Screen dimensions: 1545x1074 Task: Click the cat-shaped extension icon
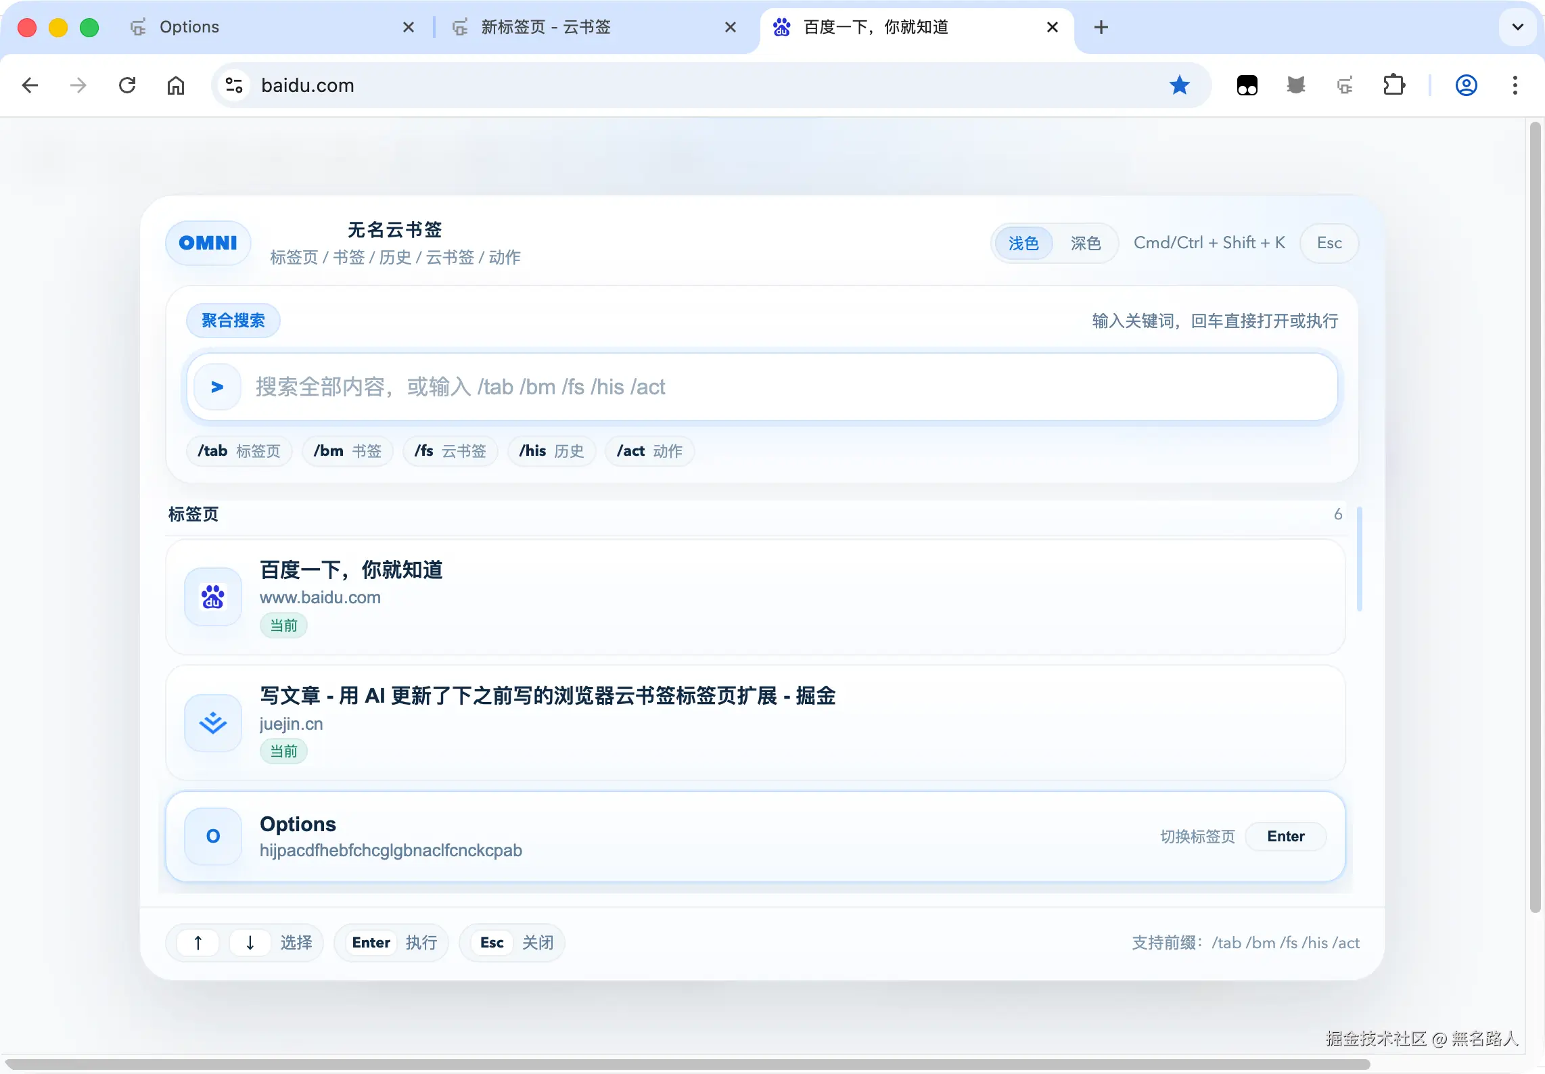[1295, 85]
